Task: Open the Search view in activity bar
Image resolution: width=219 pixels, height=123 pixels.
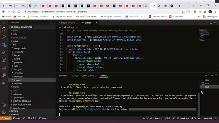Action: [4, 37]
